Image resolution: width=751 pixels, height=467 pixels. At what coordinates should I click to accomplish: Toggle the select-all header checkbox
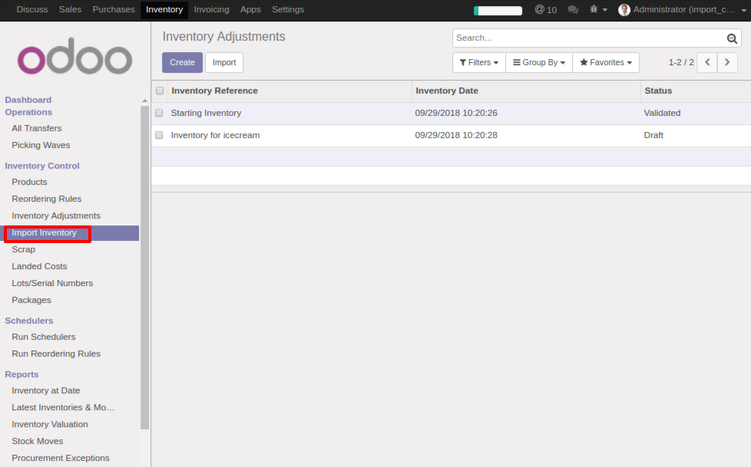(160, 90)
